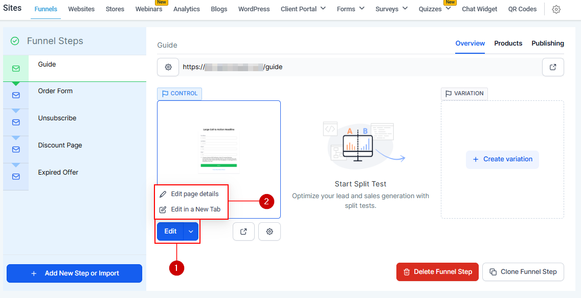
Task: Open the QR Codes tab
Action: click(x=523, y=9)
